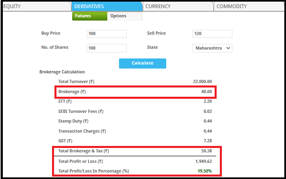Click the No. of Shares field

pos(106,48)
